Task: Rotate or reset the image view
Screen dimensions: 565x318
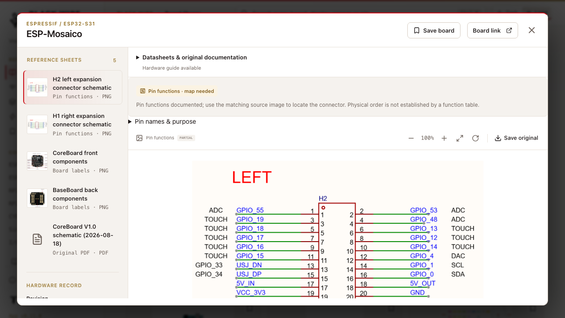Action: tap(475, 138)
